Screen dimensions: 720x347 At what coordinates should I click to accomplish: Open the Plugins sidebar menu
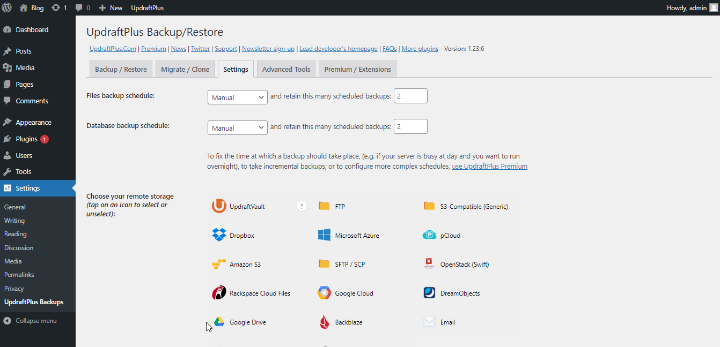pos(38,139)
